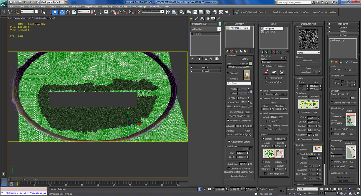
Task: Click the Library button
Action: pyautogui.click(x=245, y=59)
